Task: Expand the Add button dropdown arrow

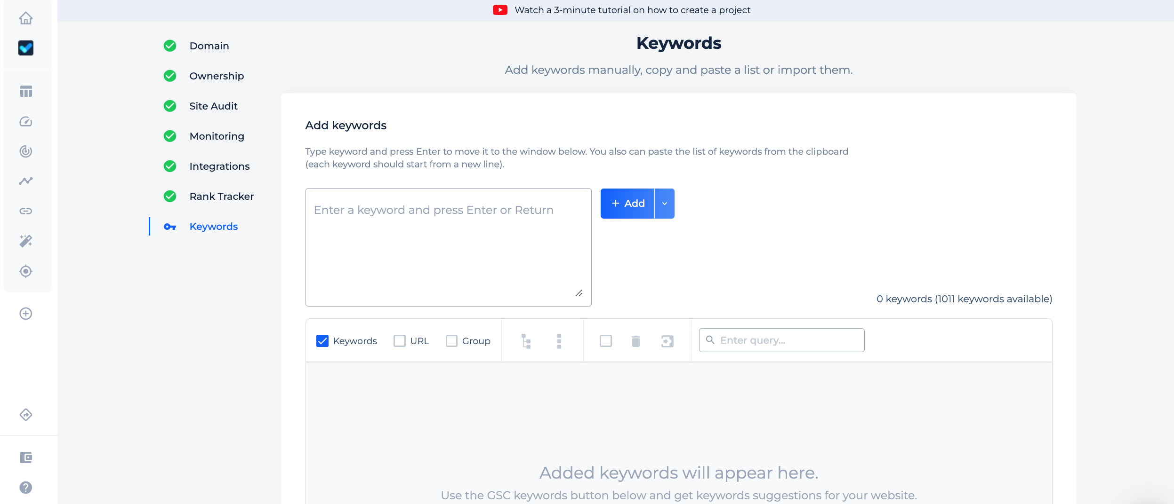Action: coord(665,204)
